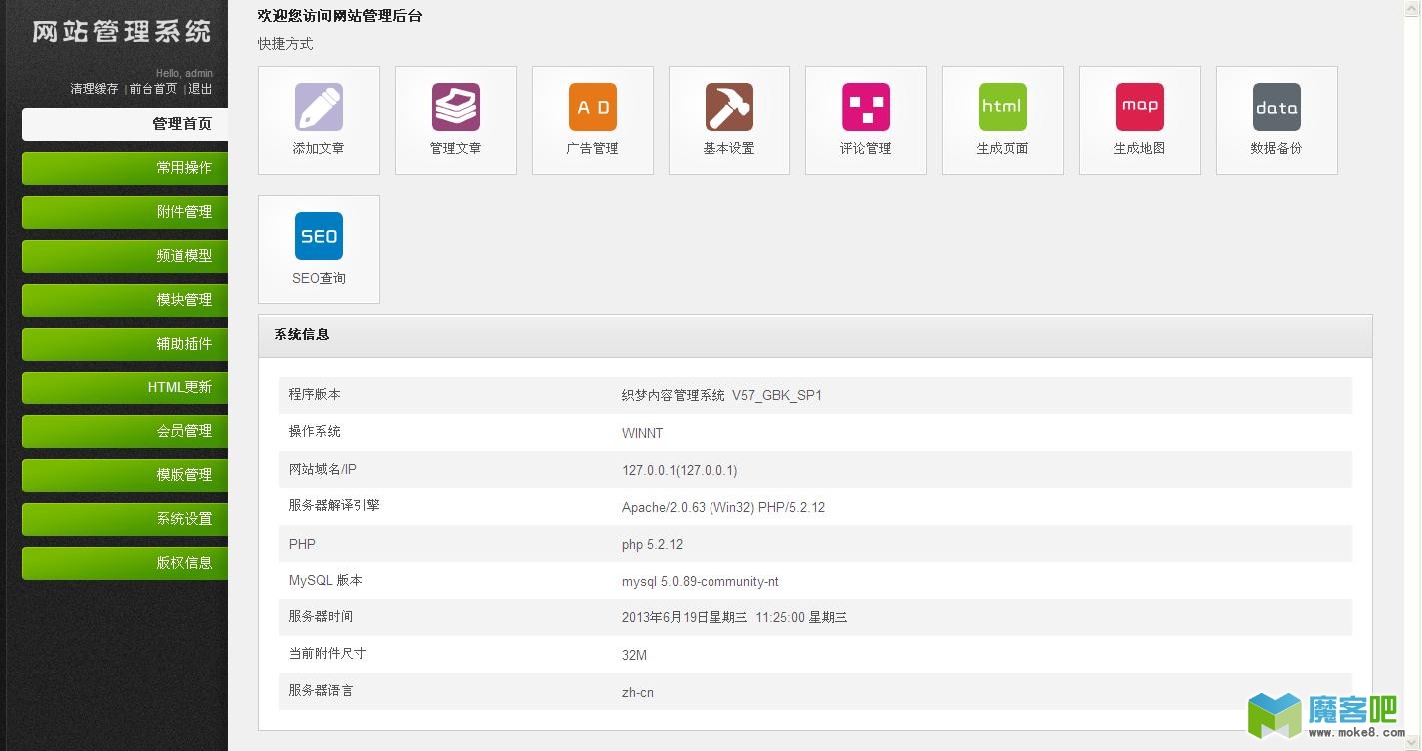Open the 模版管理 sidebar menu
The height and width of the screenshot is (751, 1422).
125,475
